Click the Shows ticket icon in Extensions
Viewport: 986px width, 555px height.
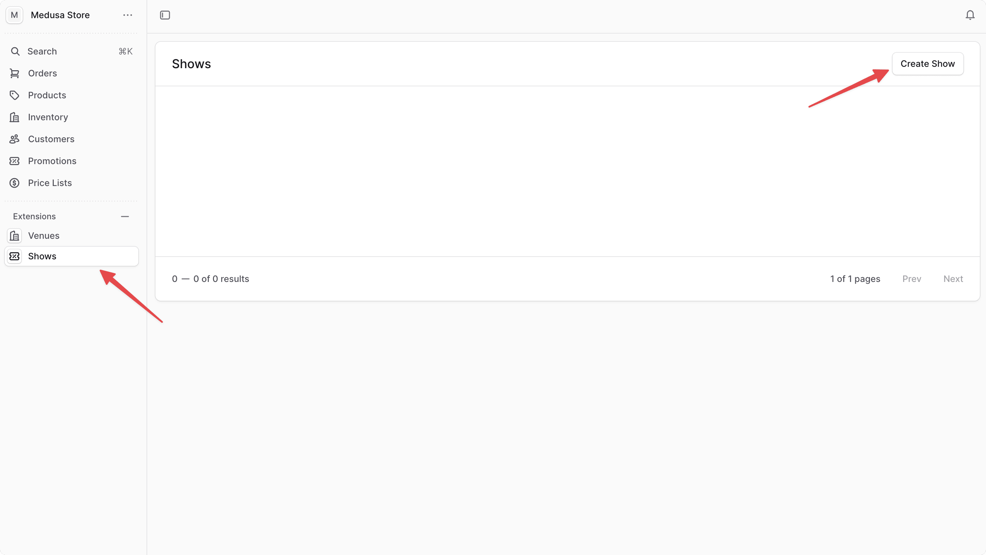[14, 256]
